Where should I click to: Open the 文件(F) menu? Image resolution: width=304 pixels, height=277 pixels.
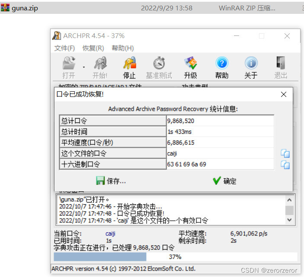coord(64,48)
